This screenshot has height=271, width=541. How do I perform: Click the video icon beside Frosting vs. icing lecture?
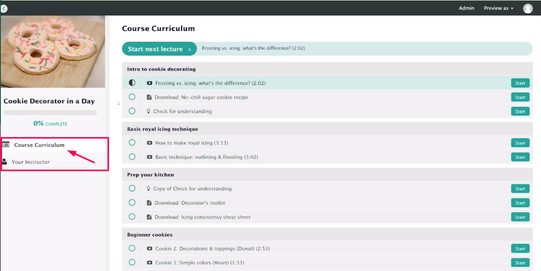coord(149,83)
